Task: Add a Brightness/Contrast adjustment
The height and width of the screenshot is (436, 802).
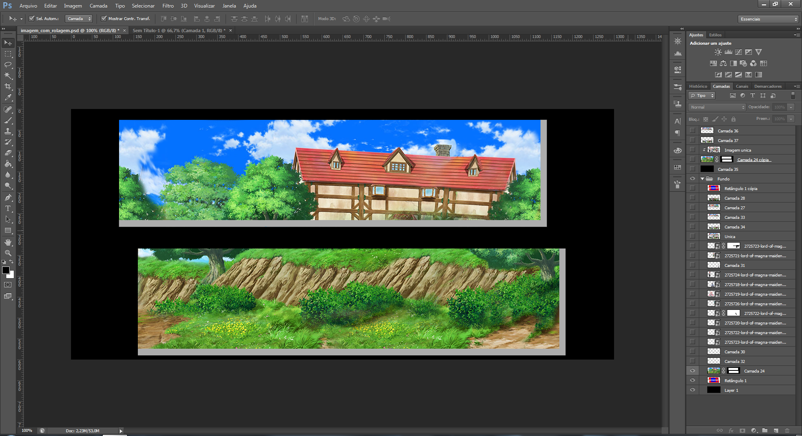Action: (x=718, y=52)
